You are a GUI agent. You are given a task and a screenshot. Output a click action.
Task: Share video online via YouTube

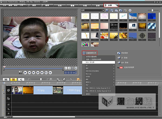(126, 67)
